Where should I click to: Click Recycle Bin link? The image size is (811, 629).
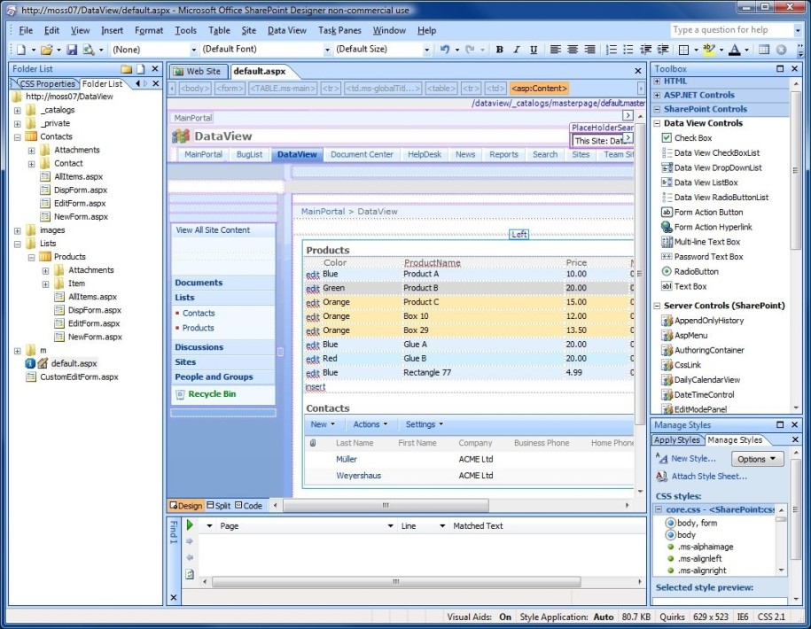pyautogui.click(x=212, y=394)
